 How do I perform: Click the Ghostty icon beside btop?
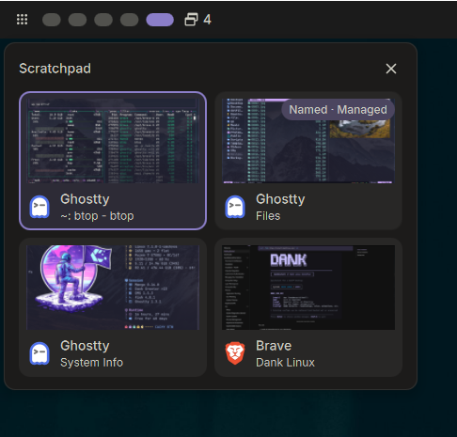pos(39,207)
